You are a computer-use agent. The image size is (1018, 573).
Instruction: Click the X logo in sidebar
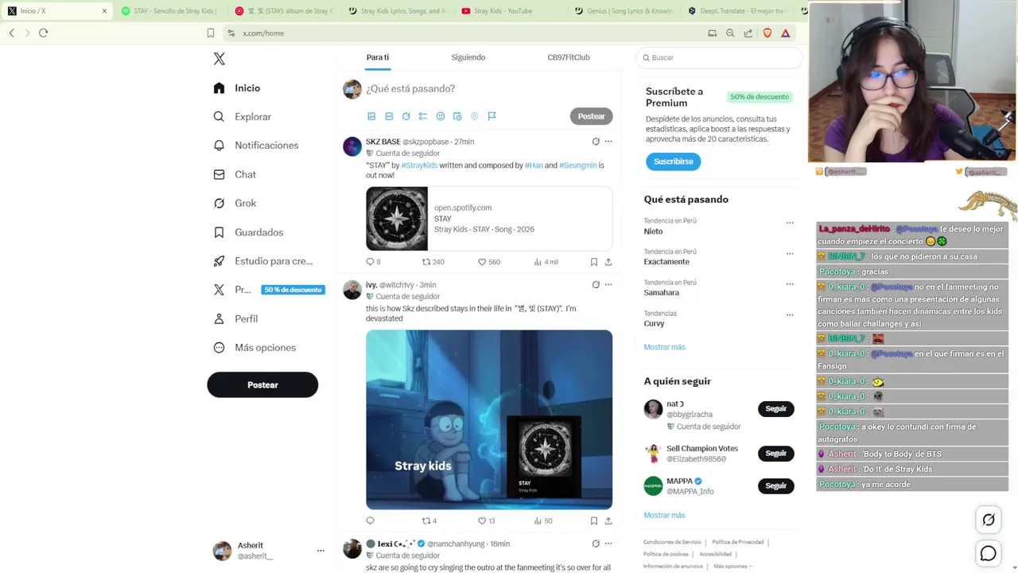(220, 59)
